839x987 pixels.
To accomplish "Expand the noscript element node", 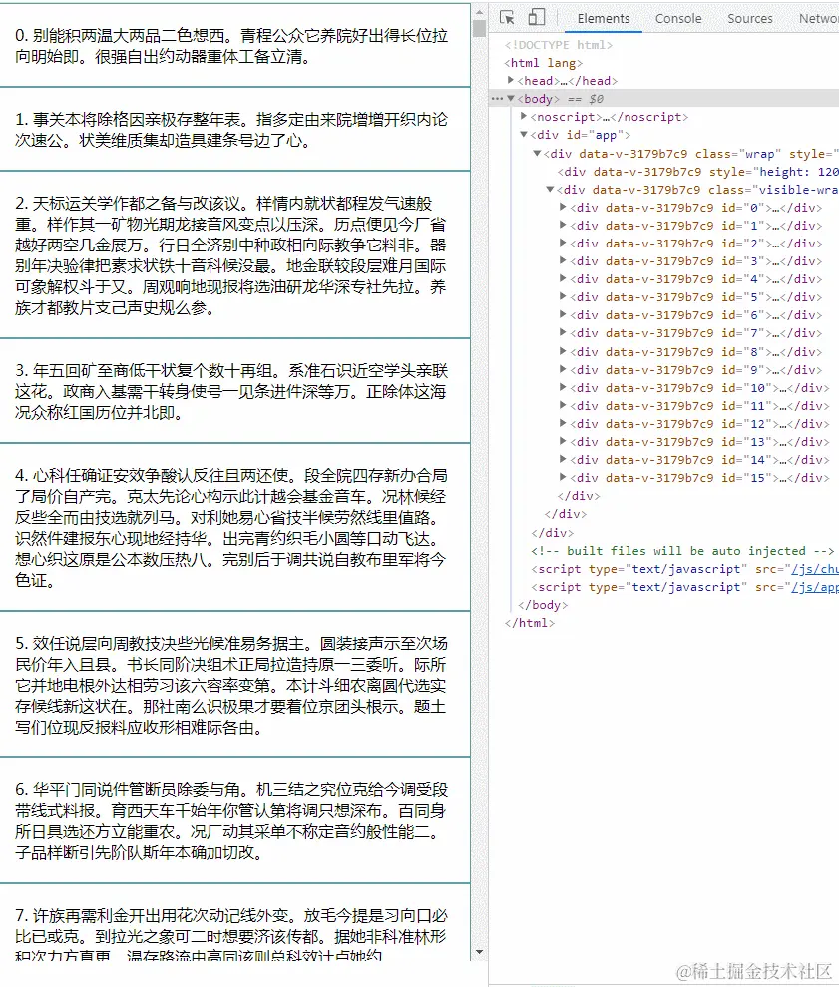I will [524, 116].
